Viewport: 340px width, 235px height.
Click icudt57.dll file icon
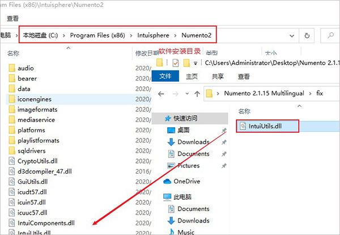click(12, 192)
